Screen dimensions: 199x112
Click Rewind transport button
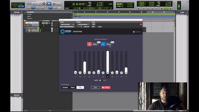tap(148, 8)
